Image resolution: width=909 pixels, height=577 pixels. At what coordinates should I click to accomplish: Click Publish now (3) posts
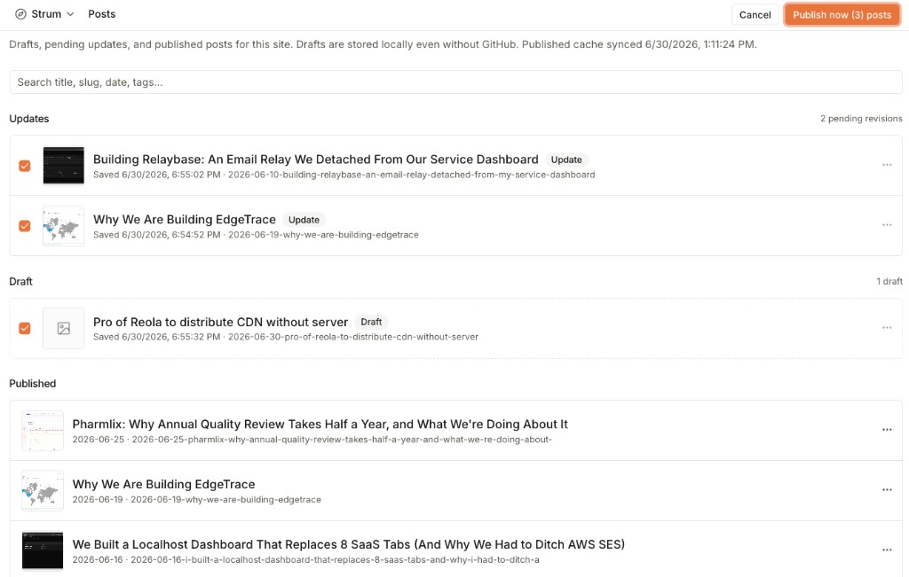842,15
